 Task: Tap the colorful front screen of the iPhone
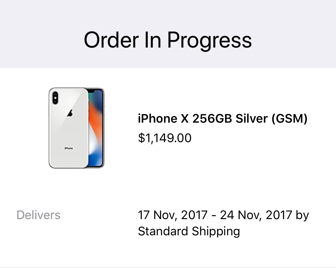pyautogui.click(x=96, y=128)
